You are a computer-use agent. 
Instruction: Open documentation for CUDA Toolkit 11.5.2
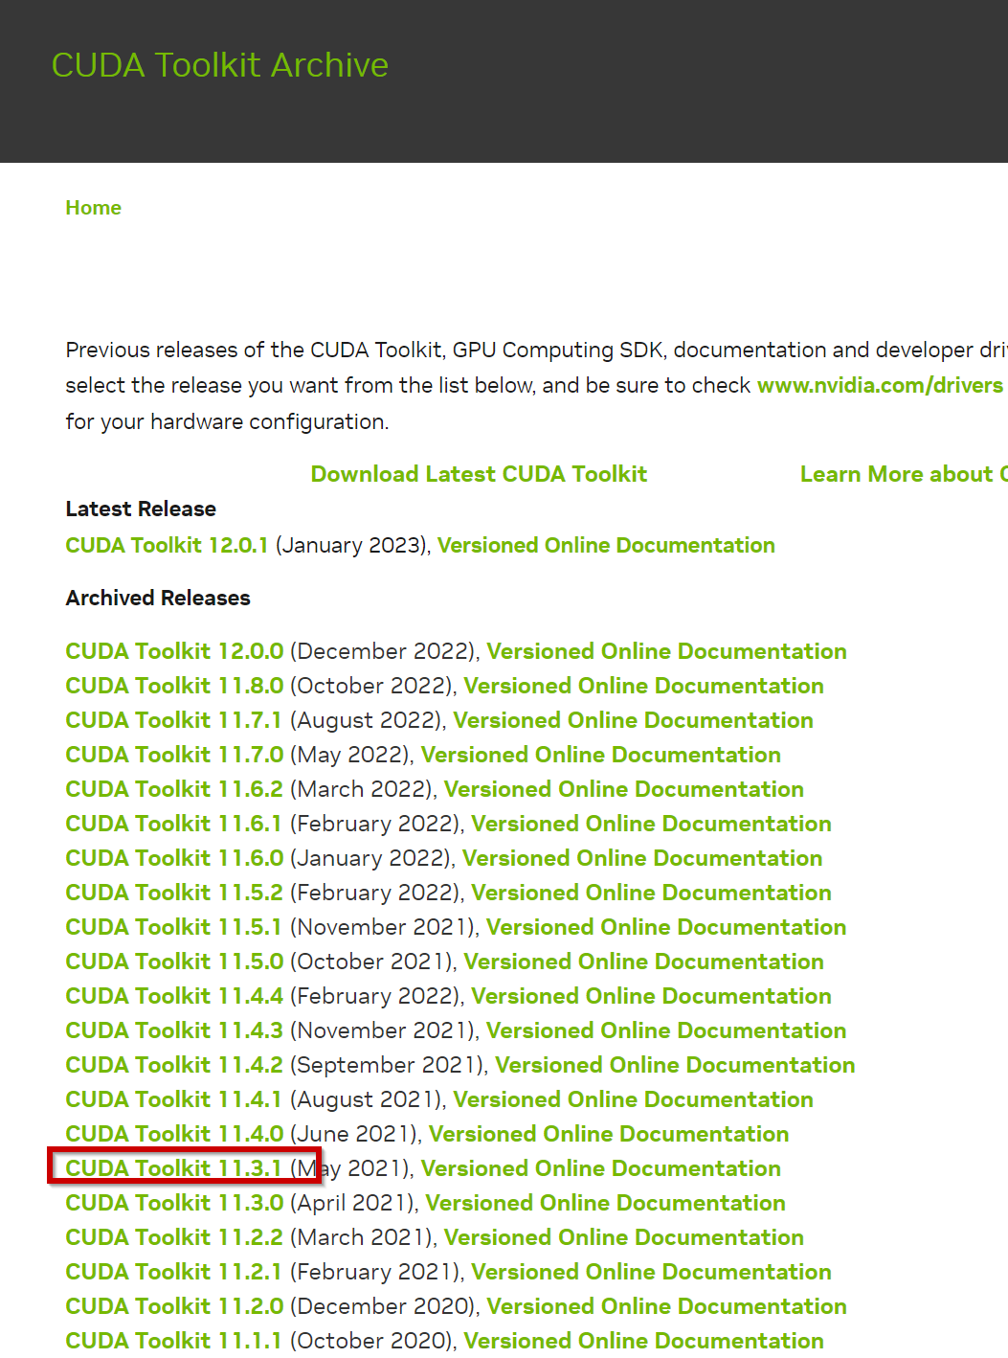(x=651, y=893)
